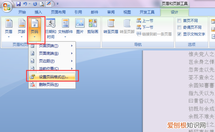Open 页边距(P) submenu
Image resolution: width=215 pixels, height=132 pixels.
[x=52, y=61]
